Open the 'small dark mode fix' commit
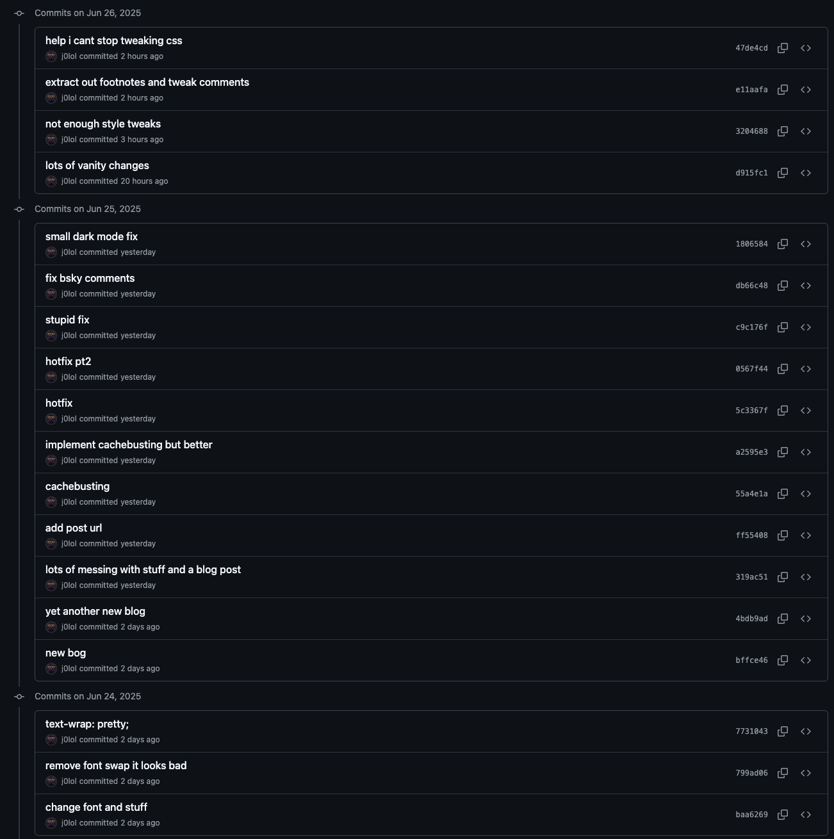The height and width of the screenshot is (839, 834). [x=92, y=236]
